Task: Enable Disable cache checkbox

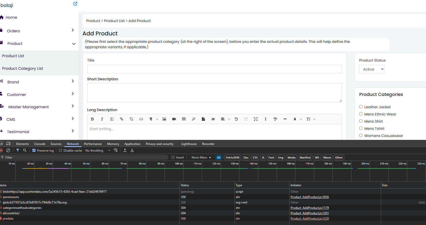Action: [x=60, y=151]
